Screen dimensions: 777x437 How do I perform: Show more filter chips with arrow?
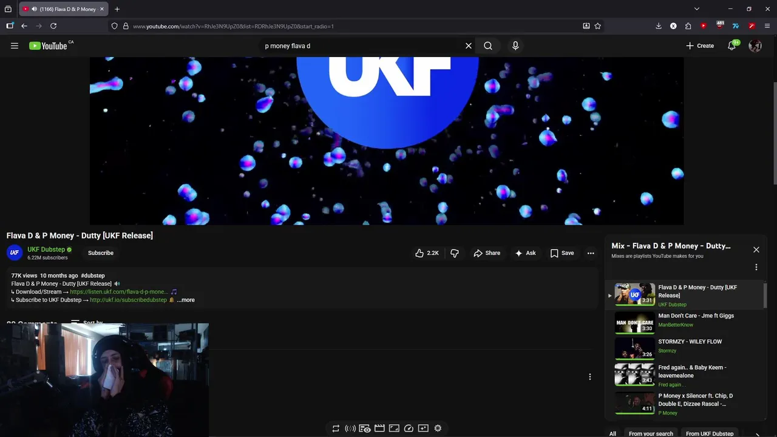coord(758,434)
